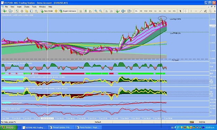This screenshot has width=217, height=130.
Task: Open the Inicio start button
Action: (9, 127)
